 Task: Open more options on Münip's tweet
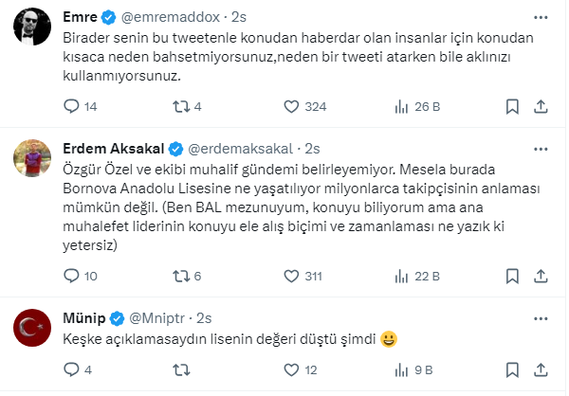coord(541,317)
